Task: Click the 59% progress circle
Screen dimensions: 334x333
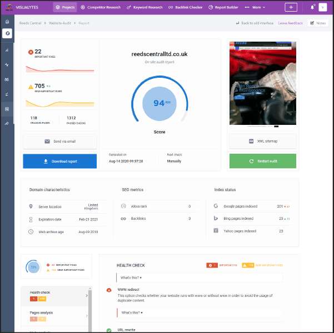Action: click(33, 267)
